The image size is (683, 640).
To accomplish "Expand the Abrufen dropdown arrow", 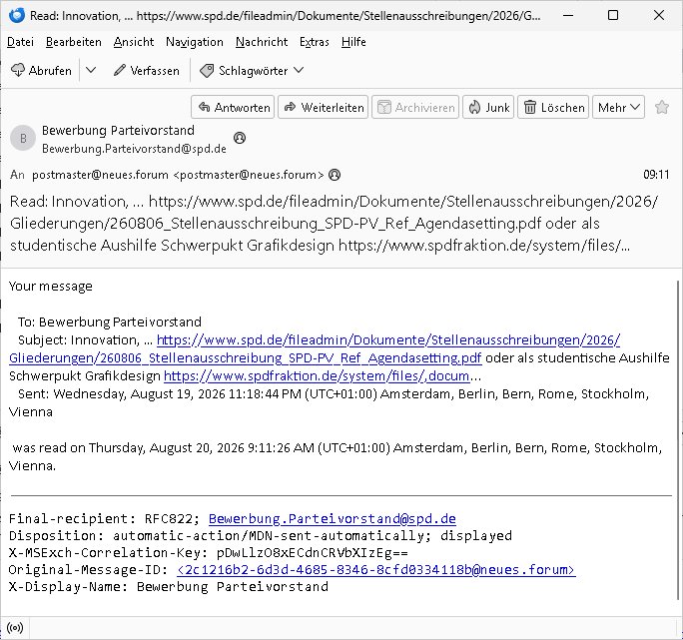I will point(91,71).
